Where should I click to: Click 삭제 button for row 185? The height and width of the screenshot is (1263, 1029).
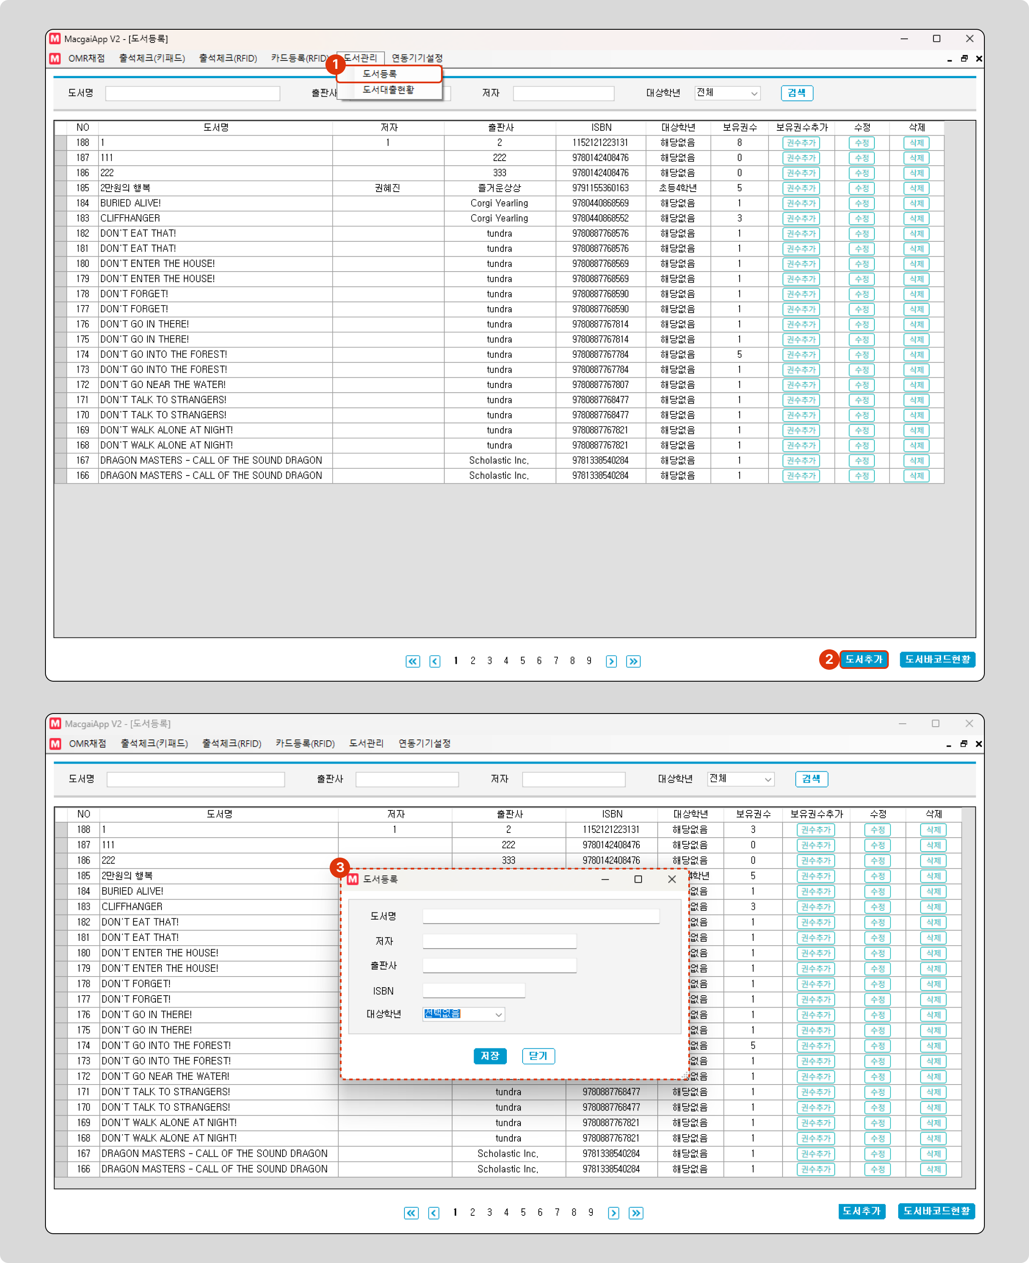pos(916,188)
